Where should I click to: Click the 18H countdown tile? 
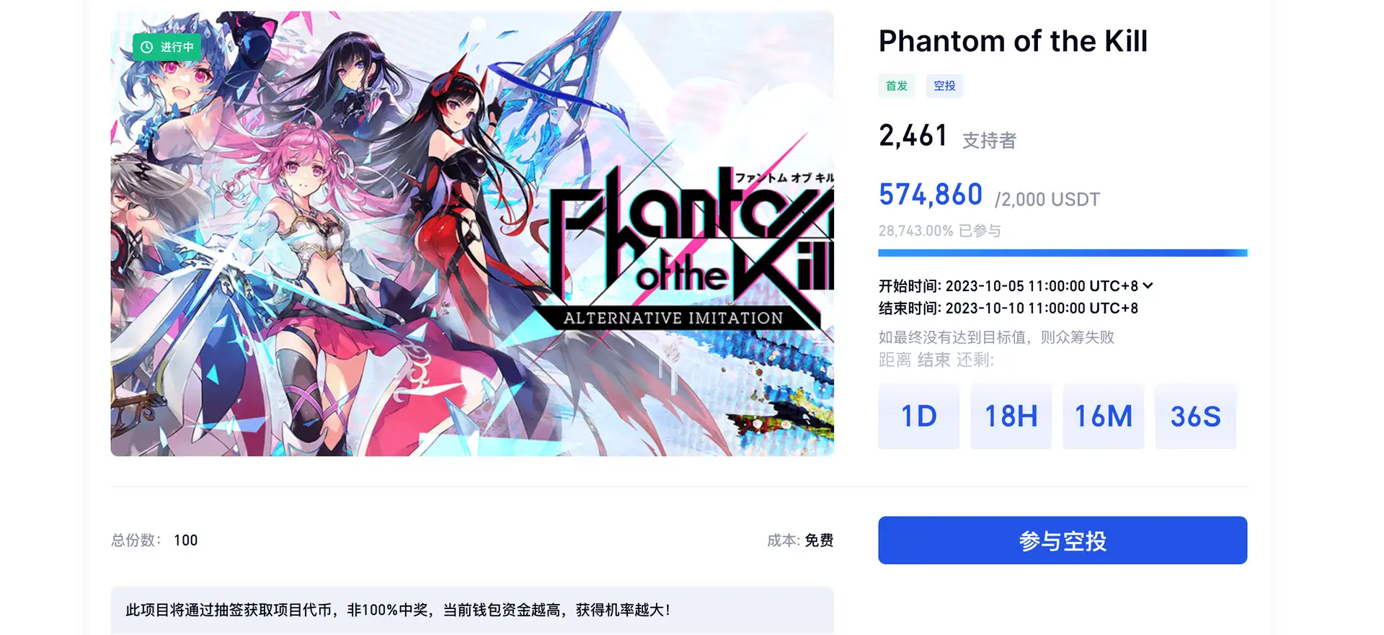pos(1011,416)
